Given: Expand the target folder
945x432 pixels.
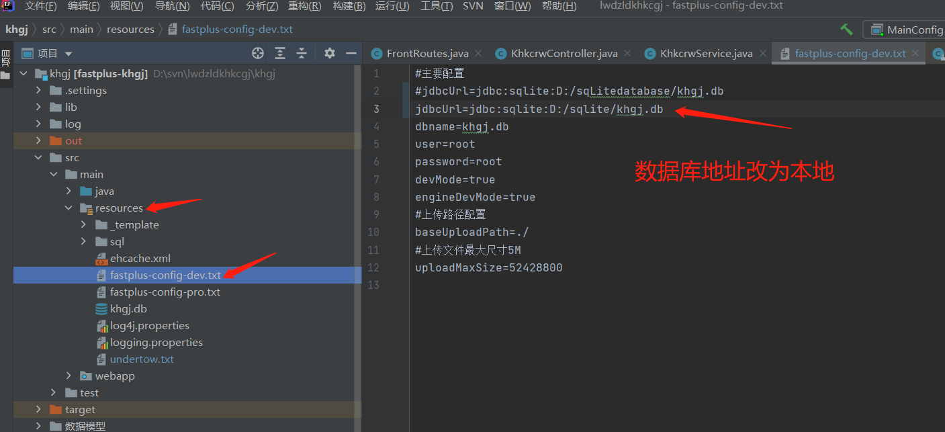Looking at the screenshot, I should tap(38, 409).
